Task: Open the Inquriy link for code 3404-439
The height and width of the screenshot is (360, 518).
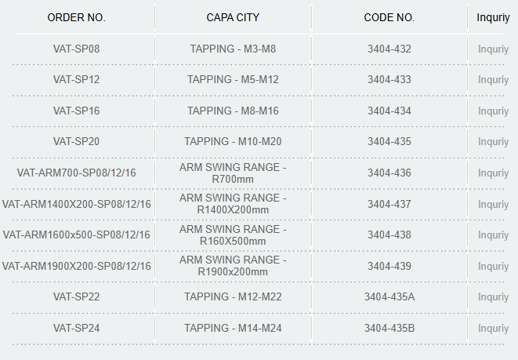Action: point(493,267)
